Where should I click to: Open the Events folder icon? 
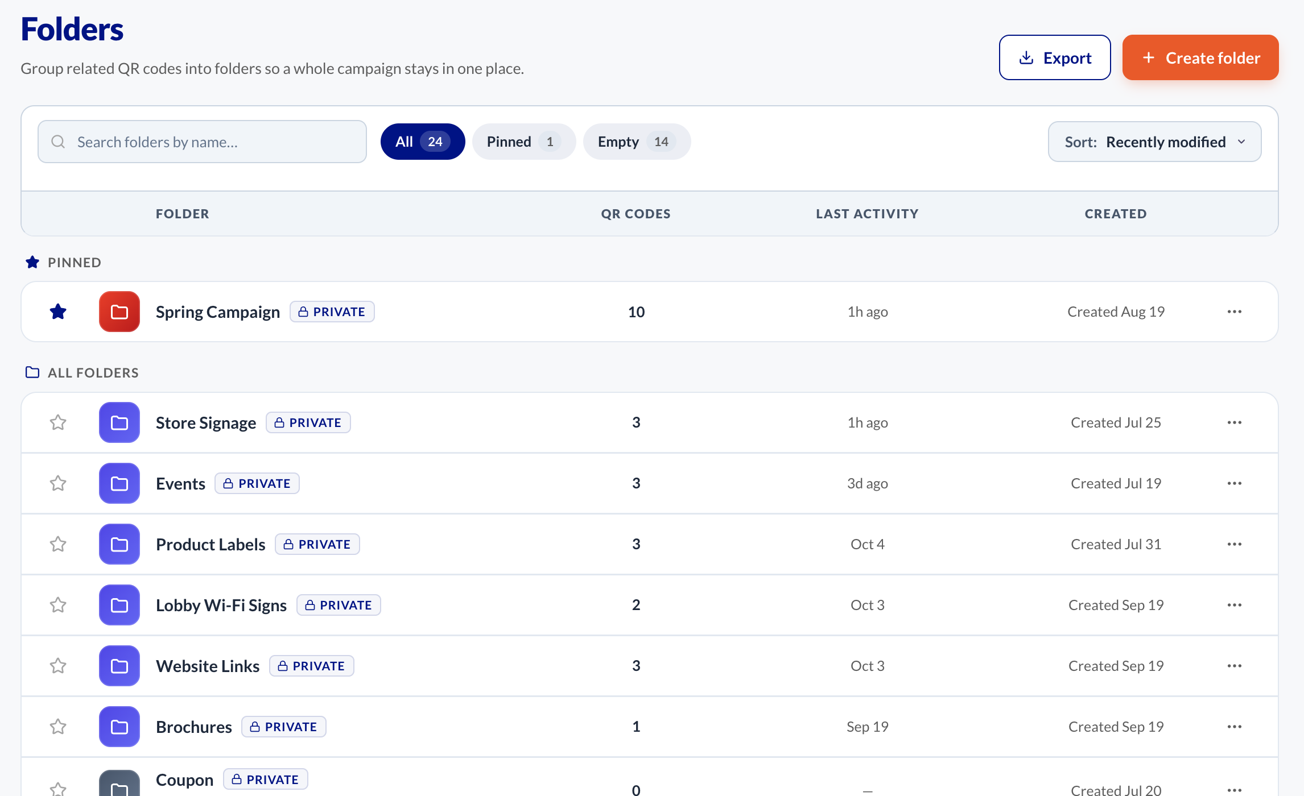tap(119, 483)
